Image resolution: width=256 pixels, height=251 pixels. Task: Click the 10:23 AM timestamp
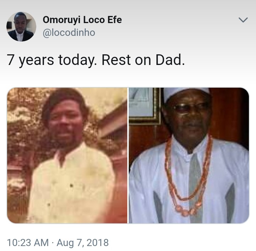pyautogui.click(x=28, y=243)
